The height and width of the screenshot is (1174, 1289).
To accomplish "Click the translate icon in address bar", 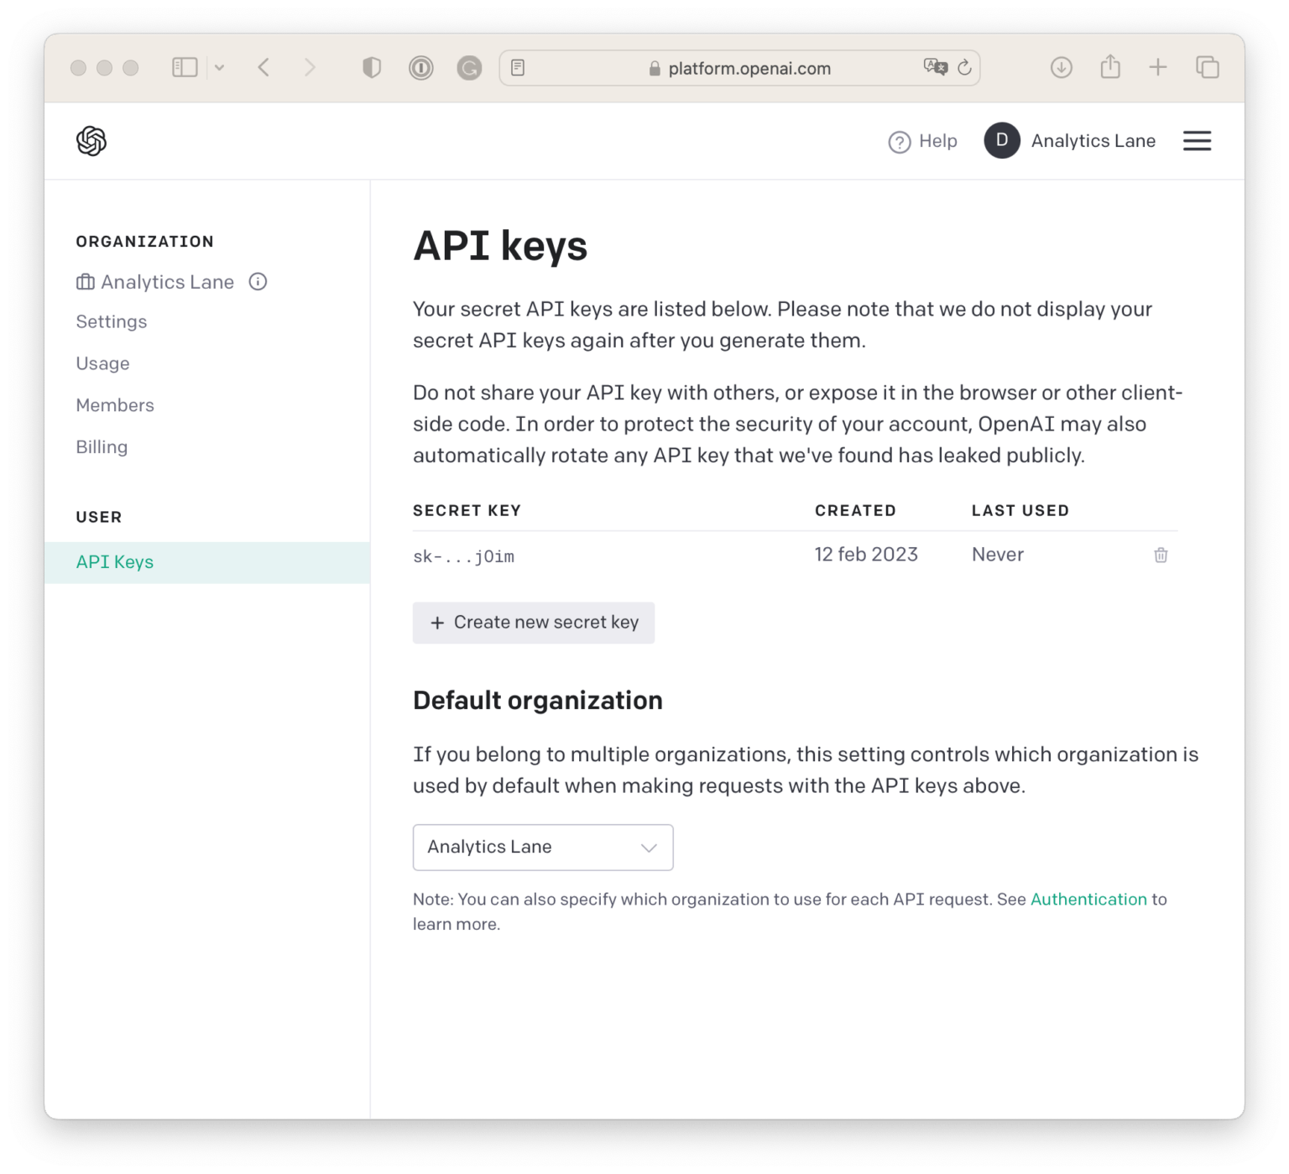I will [935, 67].
